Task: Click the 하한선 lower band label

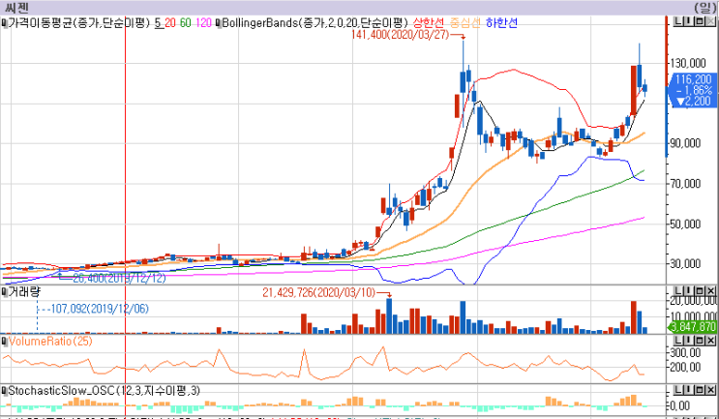Action: 501,23
